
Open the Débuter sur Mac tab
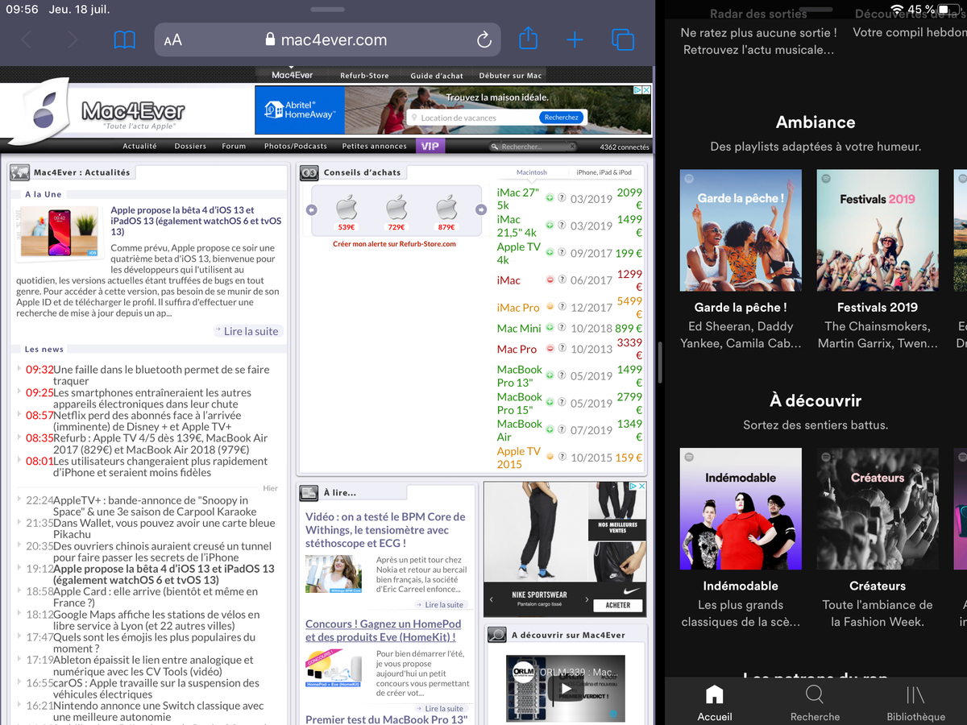[510, 76]
